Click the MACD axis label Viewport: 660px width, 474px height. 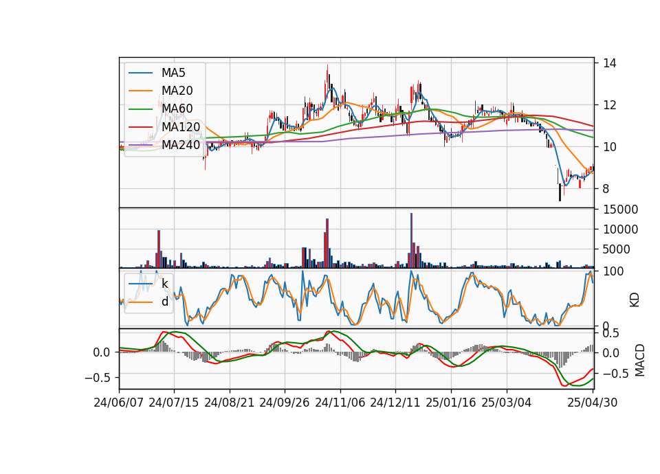click(640, 361)
